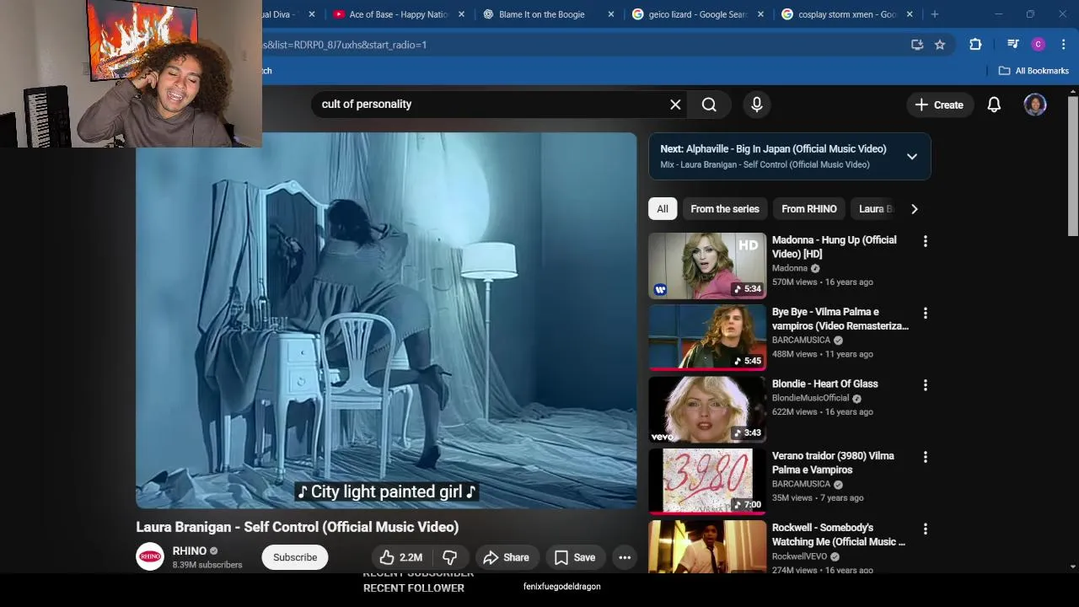Open the Blondie - Heart Of Glass title

(825, 384)
